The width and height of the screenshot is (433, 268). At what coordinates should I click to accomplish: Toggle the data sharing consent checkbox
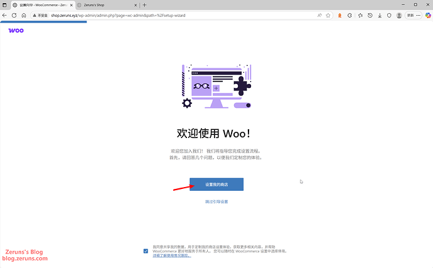tap(146, 251)
